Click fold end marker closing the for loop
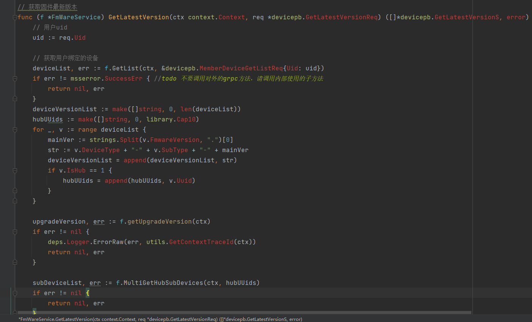This screenshot has height=322, width=532. (x=15, y=201)
